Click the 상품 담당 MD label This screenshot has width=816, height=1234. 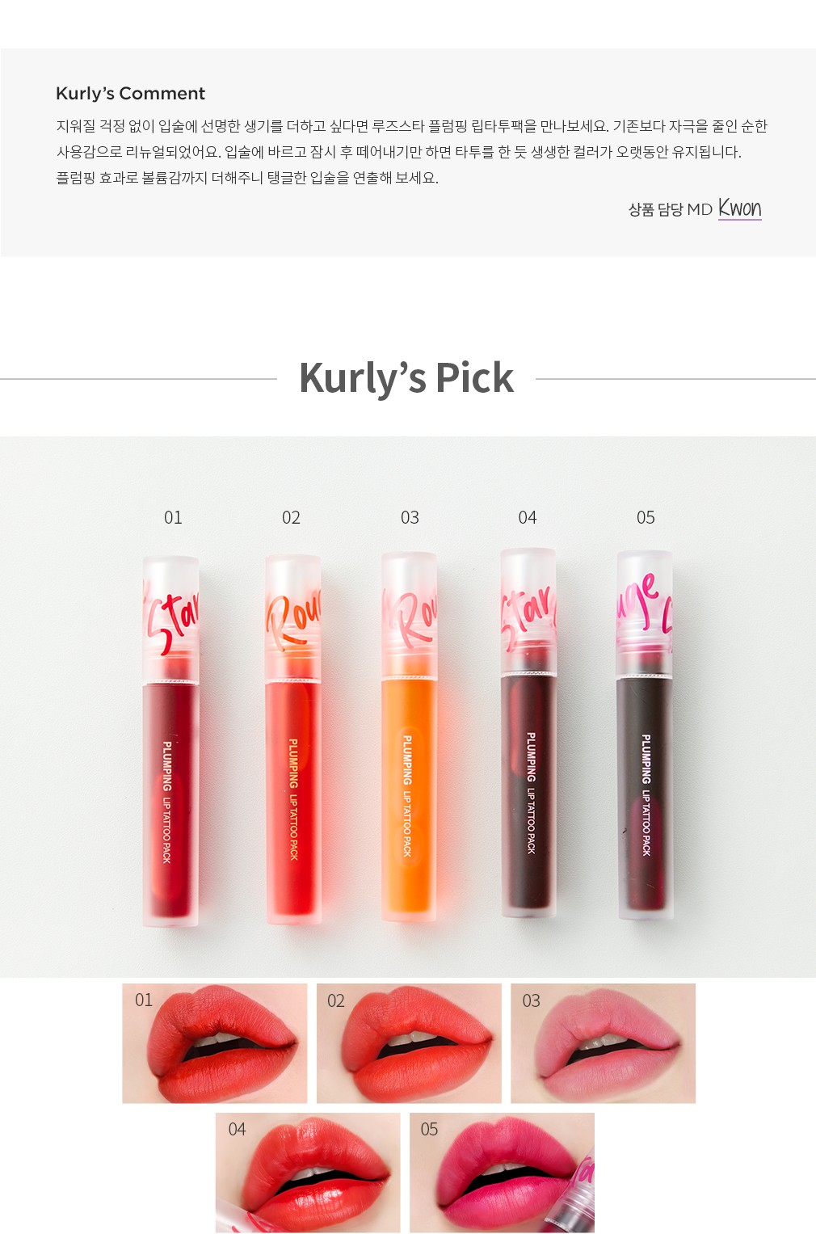671,209
